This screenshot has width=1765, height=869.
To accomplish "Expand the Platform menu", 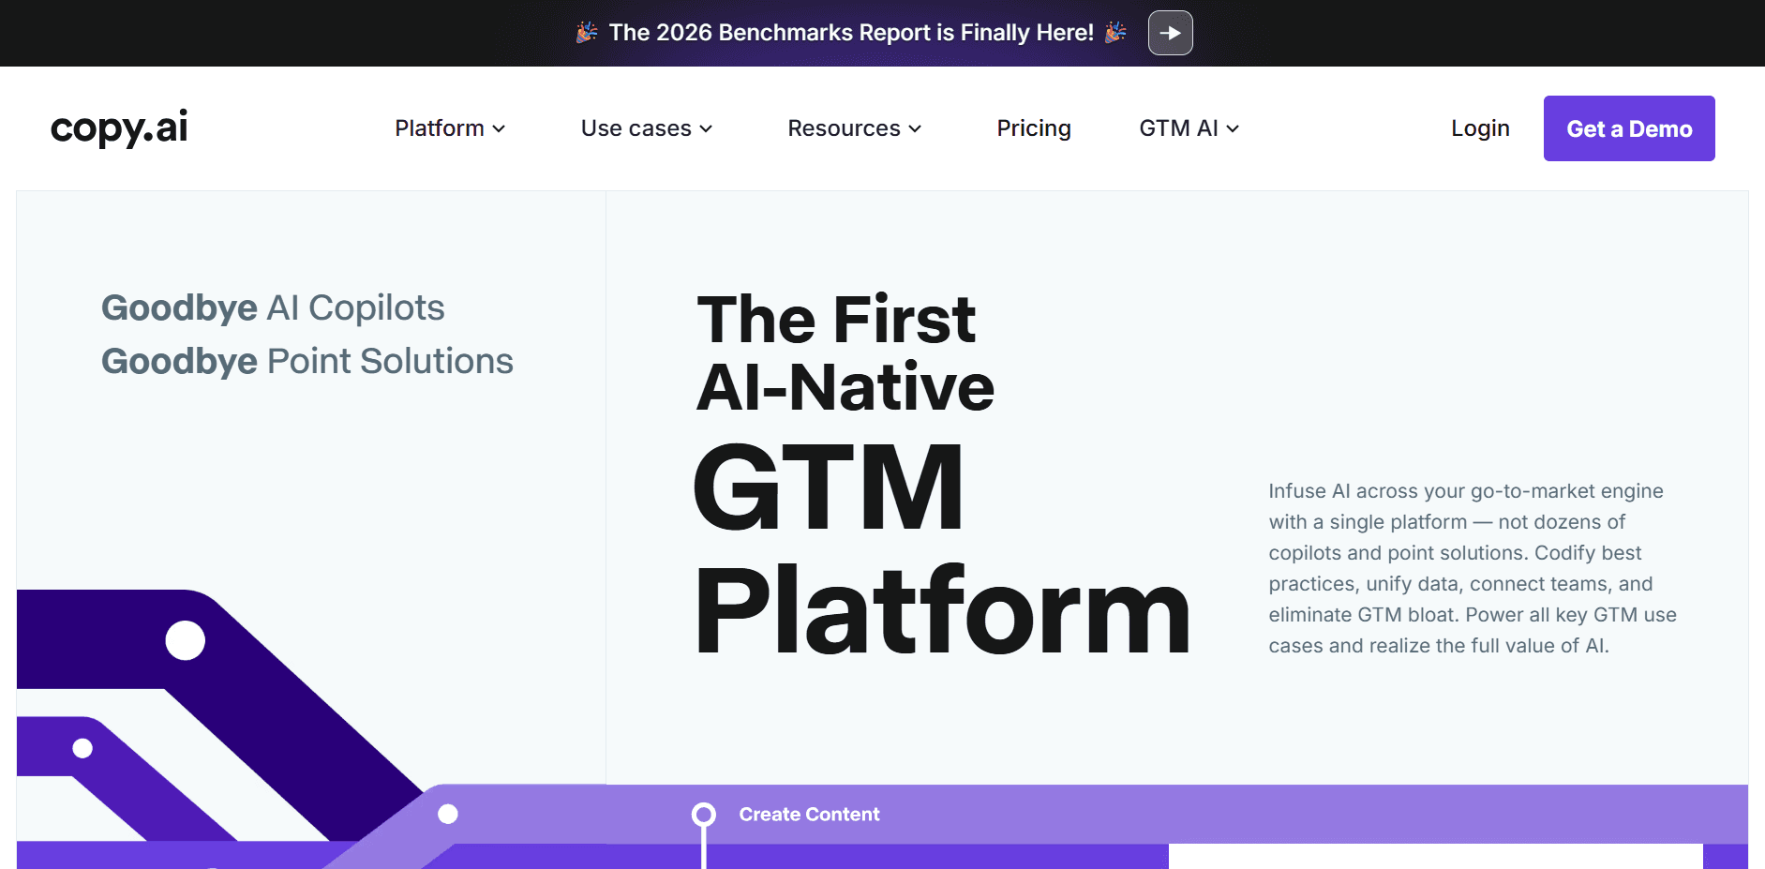I will pyautogui.click(x=450, y=128).
